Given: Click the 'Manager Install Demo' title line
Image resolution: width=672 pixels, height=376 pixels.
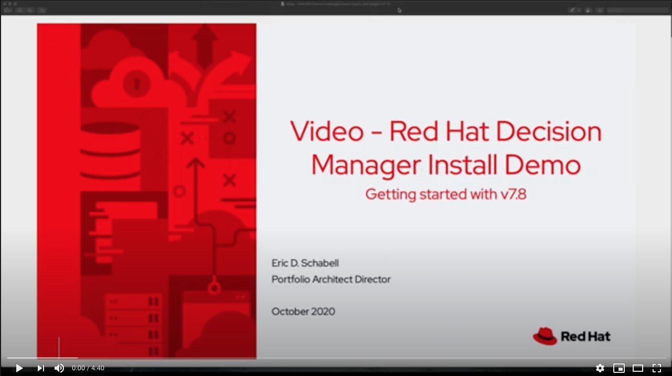Looking at the screenshot, I should (446, 165).
